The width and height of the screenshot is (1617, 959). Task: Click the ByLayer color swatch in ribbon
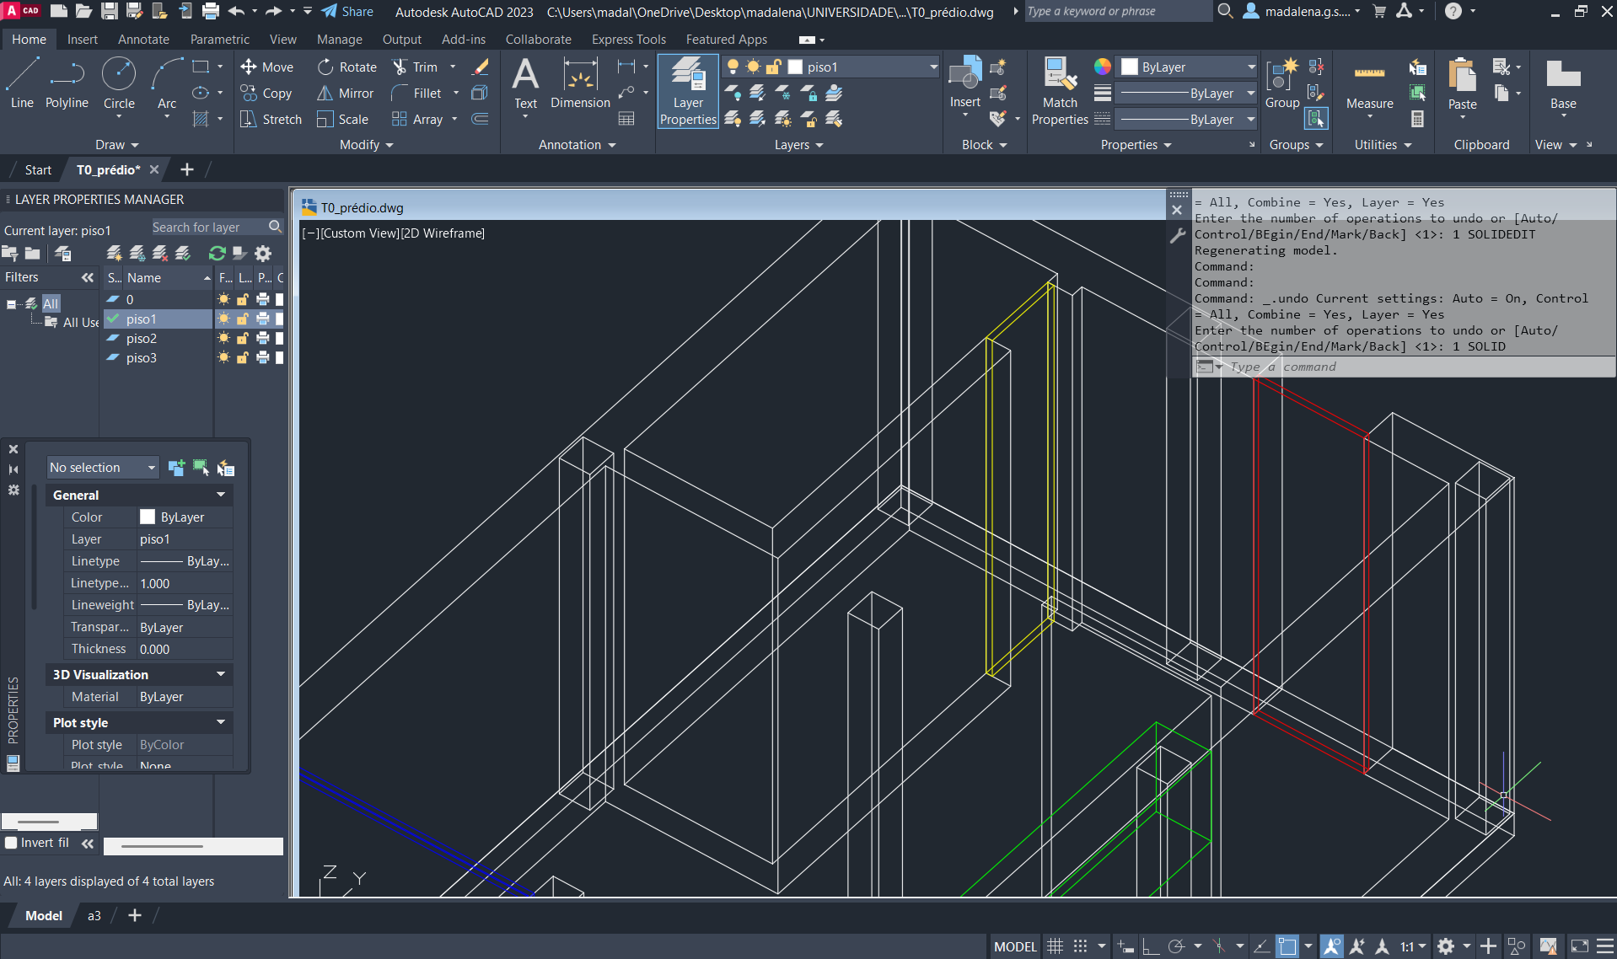[1130, 67]
